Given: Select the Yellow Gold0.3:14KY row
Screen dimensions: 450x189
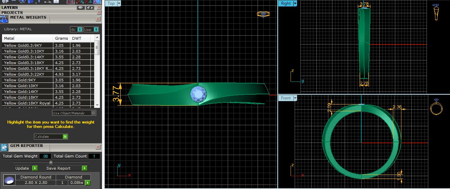Looking at the screenshot, I should tap(48, 57).
